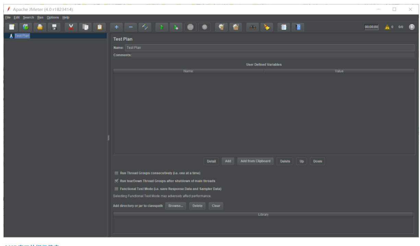Click the Clear classpath button
This screenshot has width=420, height=246.
tap(216, 206)
